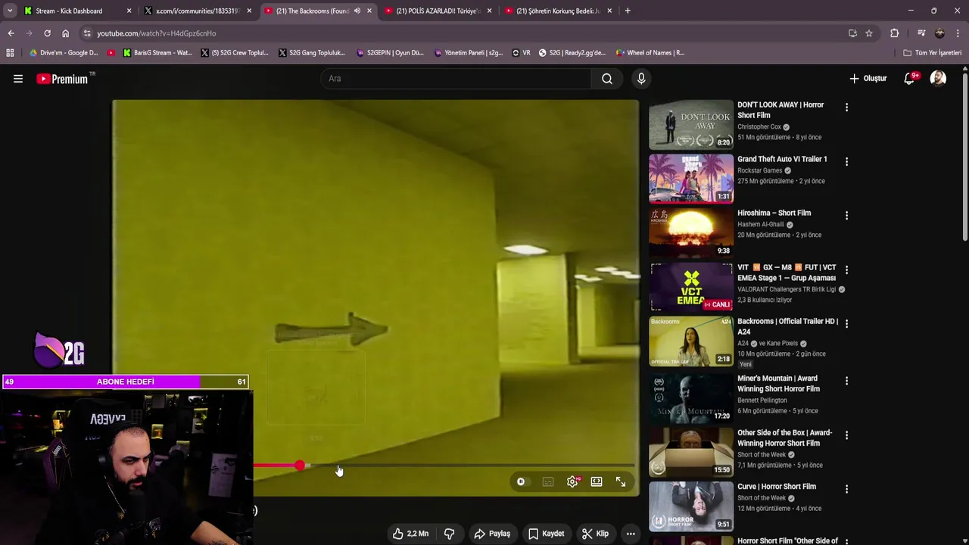Seek on the video progress bar scrubber
The width and height of the screenshot is (969, 545).
pos(301,466)
